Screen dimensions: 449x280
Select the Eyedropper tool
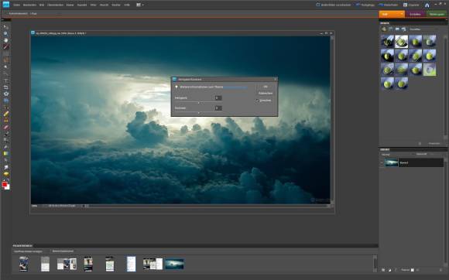[5, 46]
